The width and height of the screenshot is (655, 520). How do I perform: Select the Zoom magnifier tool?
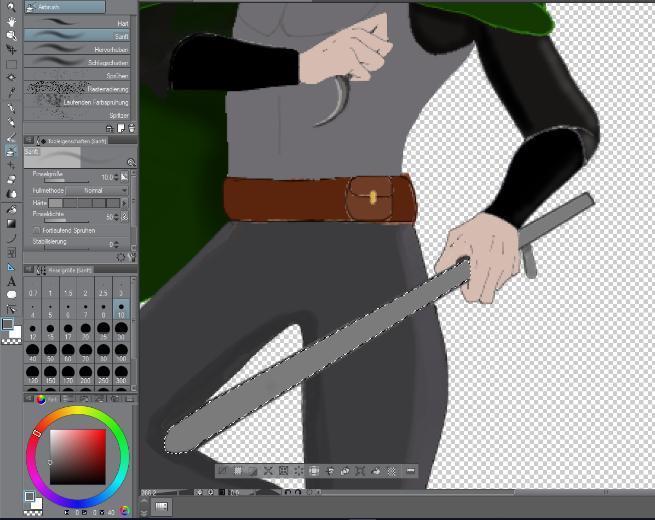coord(12,7)
